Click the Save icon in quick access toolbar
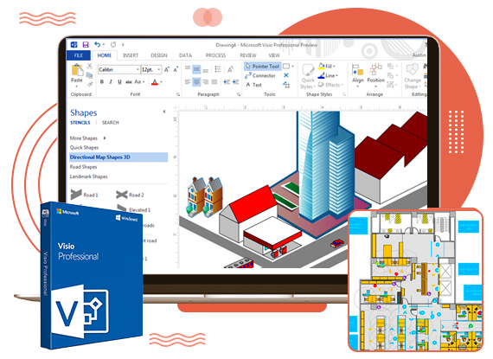The width and height of the screenshot is (493, 359). coord(86,45)
